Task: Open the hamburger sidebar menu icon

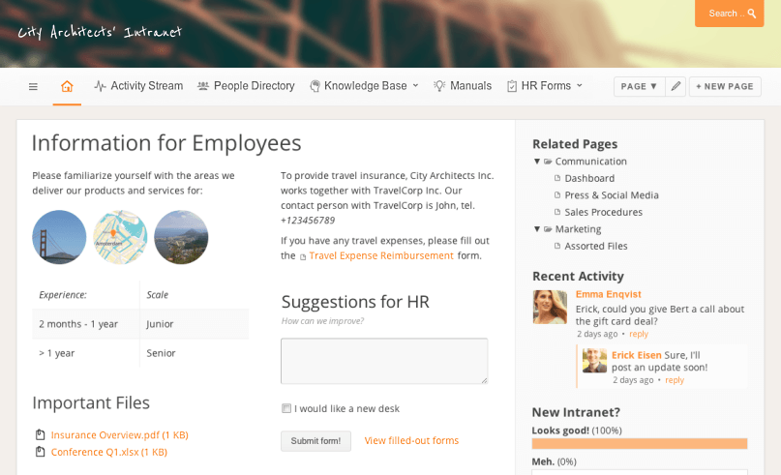Action: click(33, 87)
